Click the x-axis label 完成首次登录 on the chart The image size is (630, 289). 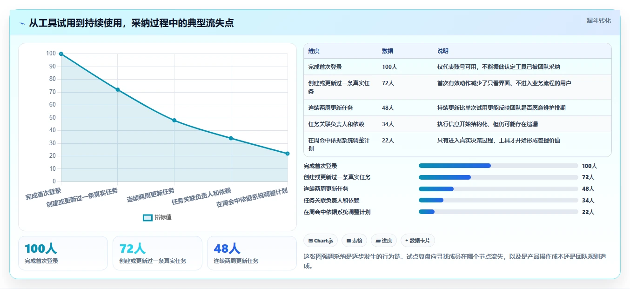tap(43, 194)
